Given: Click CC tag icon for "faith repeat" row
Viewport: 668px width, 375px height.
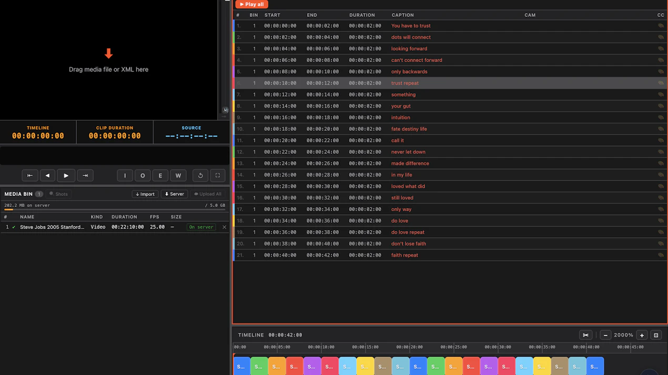Looking at the screenshot, I should 661,255.
